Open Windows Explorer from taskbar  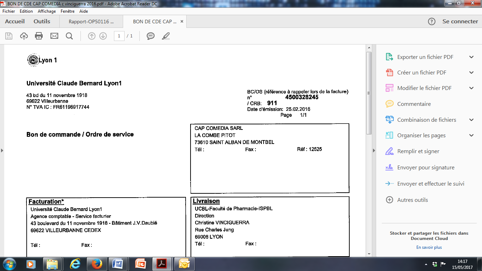[x=52, y=264]
